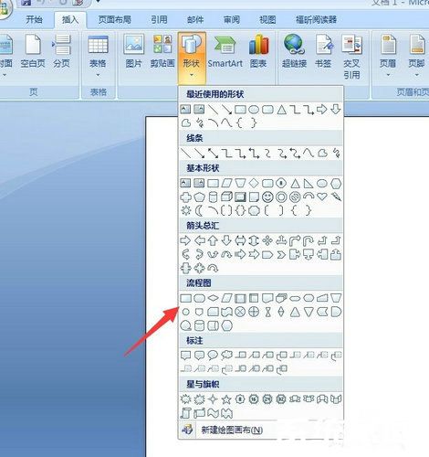Viewport: 429px width, 457px height.
Task: Select the flowchart decision diamond shape
Action: [213, 298]
